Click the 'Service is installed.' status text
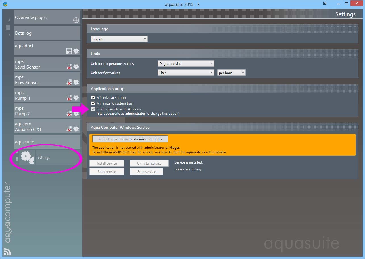The width and height of the screenshot is (365, 259). (x=189, y=162)
